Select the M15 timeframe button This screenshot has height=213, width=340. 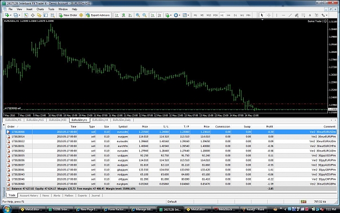tap(208, 15)
